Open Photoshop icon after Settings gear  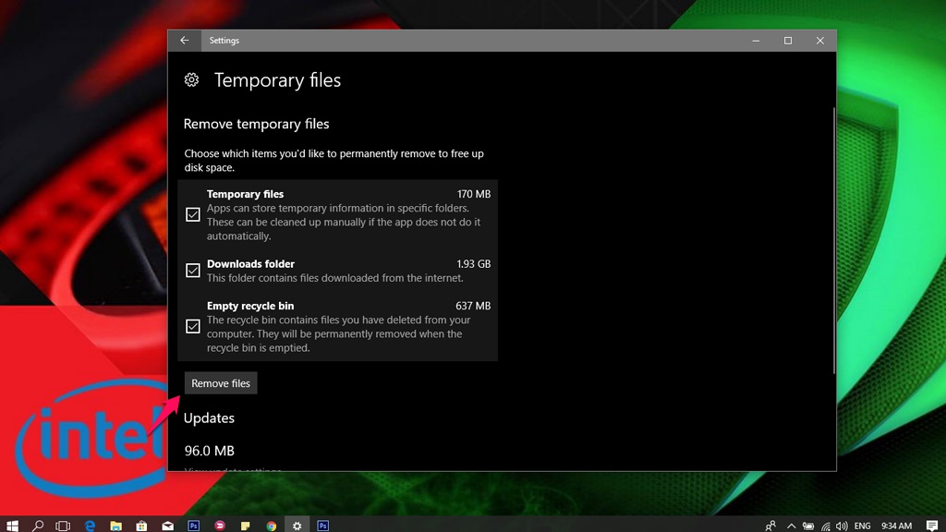click(323, 526)
